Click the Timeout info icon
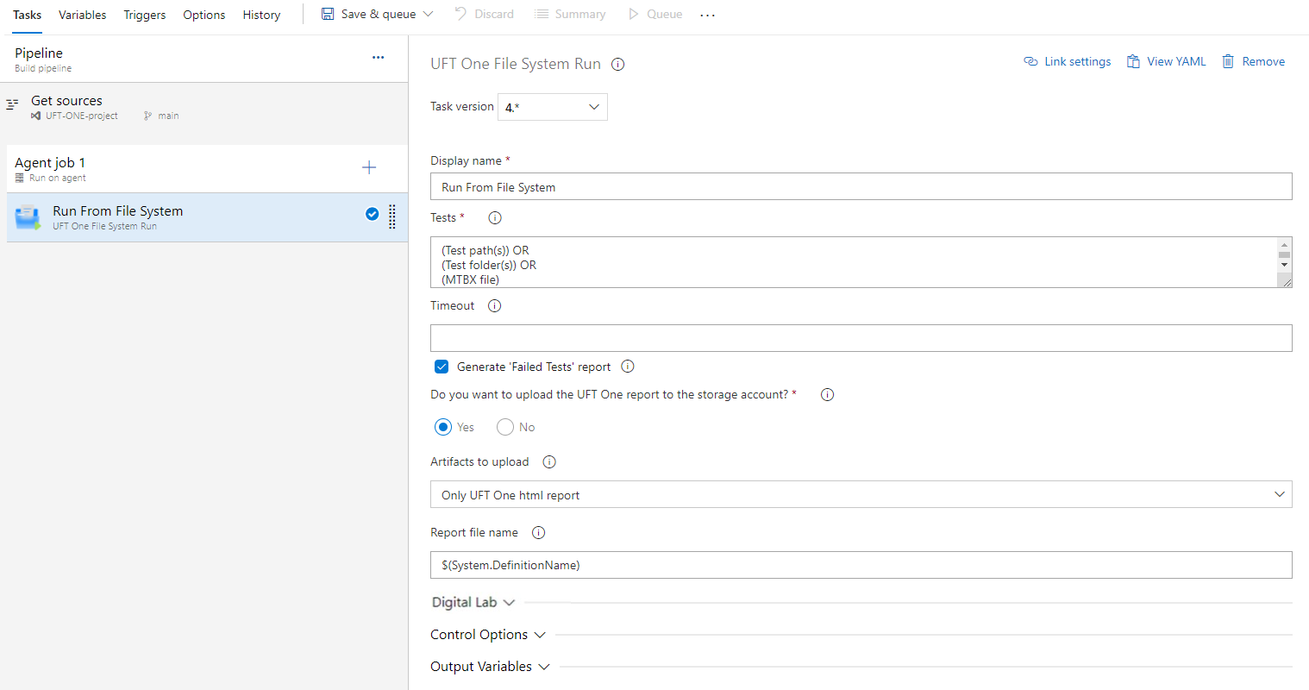Viewport: 1309px width, 690px height. (494, 306)
